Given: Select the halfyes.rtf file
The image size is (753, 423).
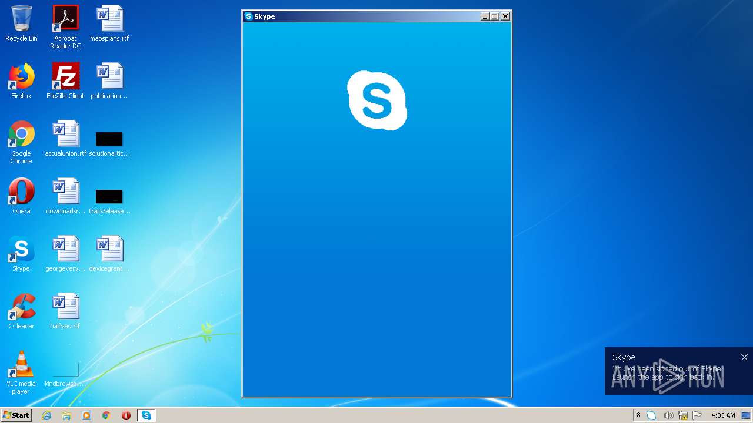Looking at the screenshot, I should point(65,311).
